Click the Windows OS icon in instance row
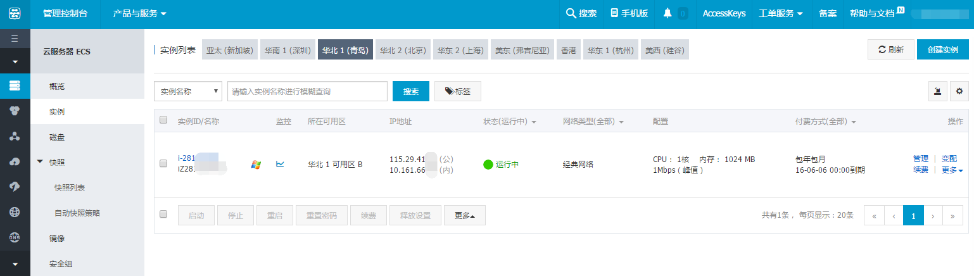 [256, 165]
